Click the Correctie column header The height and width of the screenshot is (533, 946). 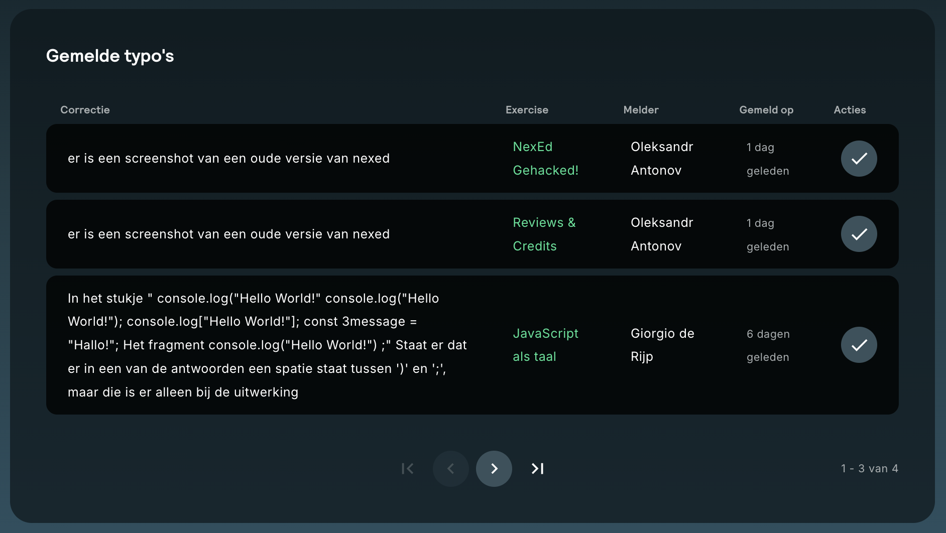click(x=85, y=110)
